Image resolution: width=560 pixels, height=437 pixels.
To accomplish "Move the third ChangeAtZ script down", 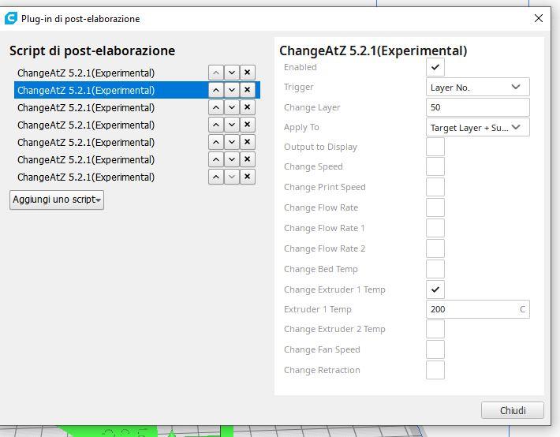I will (x=232, y=107).
